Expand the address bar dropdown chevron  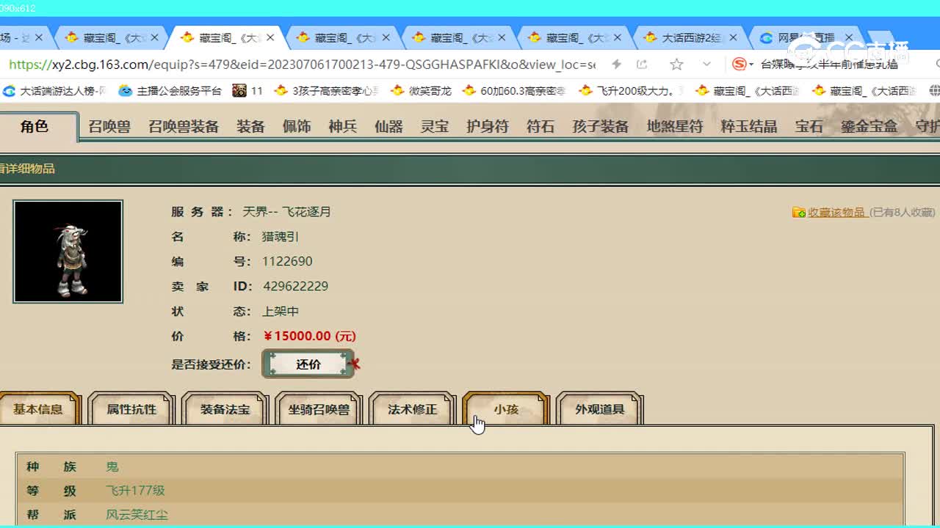[706, 65]
